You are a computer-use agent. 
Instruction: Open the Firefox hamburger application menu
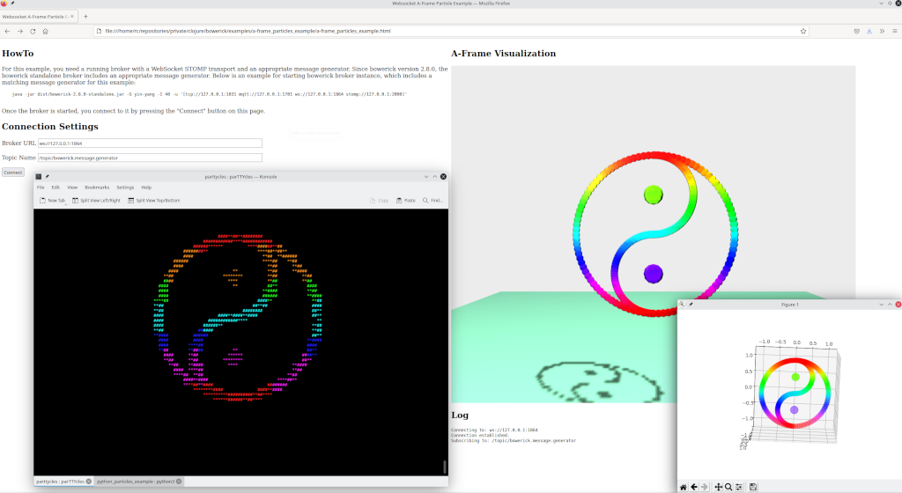click(x=894, y=31)
